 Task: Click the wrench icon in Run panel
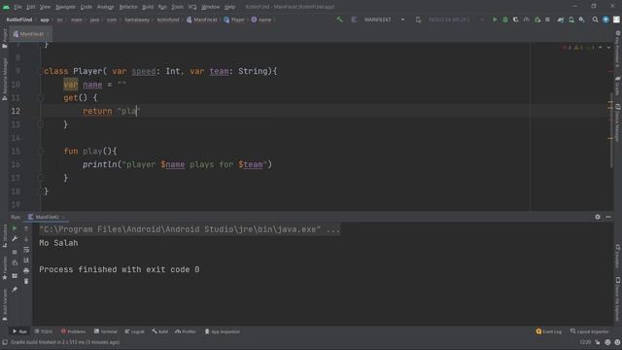pos(15,239)
